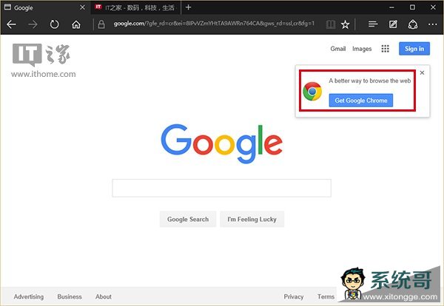444x306 pixels.
Task: Click the Chrome logo in the promo
Action: [x=312, y=92]
